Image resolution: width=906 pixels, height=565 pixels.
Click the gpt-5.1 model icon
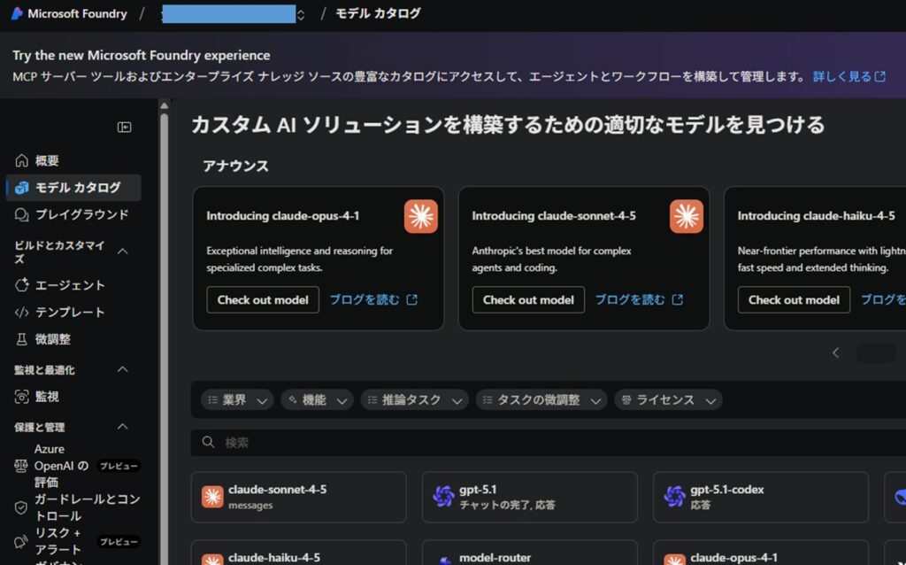pos(443,497)
